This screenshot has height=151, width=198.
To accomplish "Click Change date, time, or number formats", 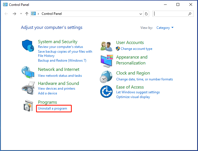I will [144, 79].
